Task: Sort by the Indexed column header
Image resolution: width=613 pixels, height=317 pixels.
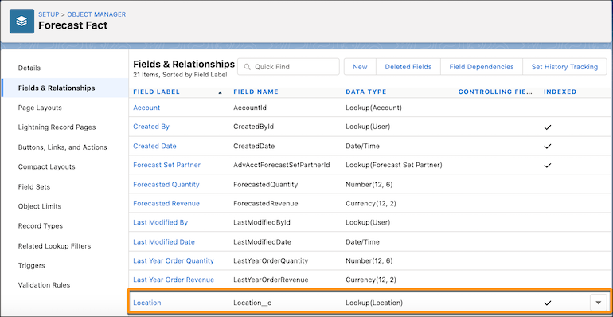Action: click(560, 92)
